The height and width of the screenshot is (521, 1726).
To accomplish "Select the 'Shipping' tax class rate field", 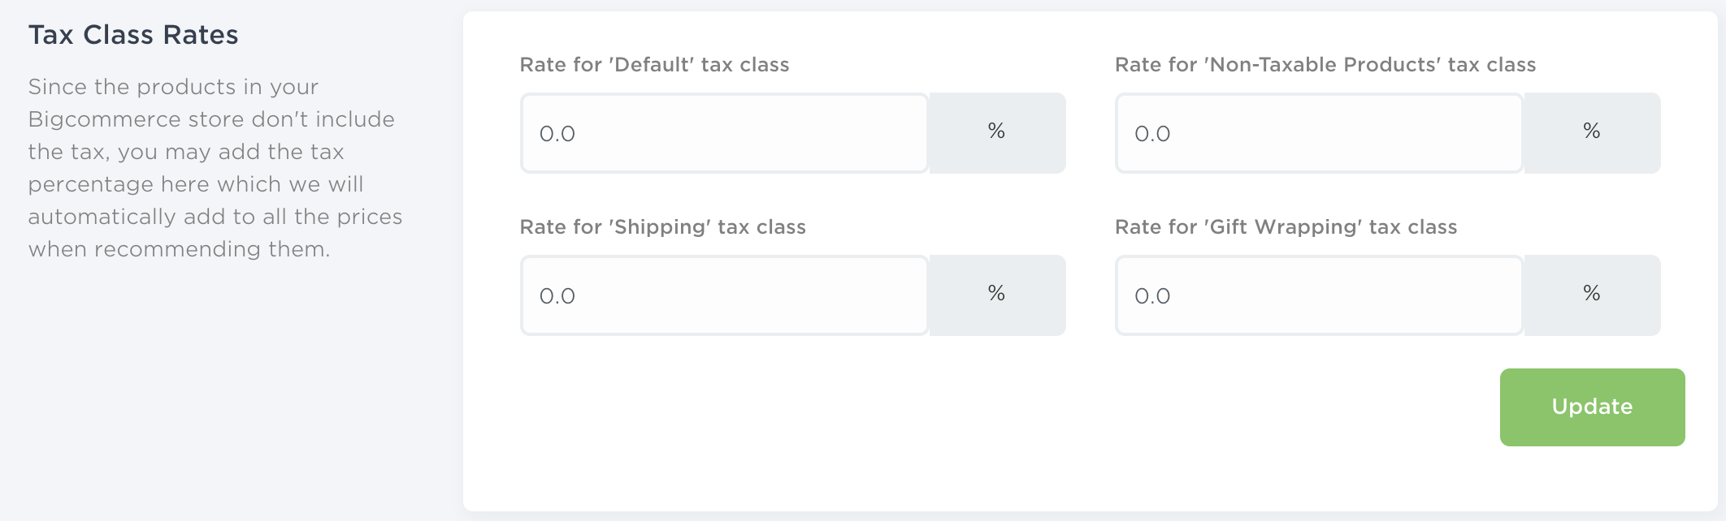I will click(723, 295).
